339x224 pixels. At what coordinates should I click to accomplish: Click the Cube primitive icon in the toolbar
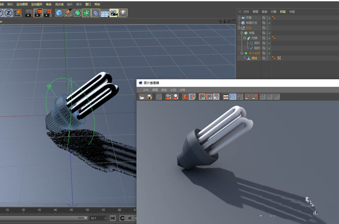point(59,13)
